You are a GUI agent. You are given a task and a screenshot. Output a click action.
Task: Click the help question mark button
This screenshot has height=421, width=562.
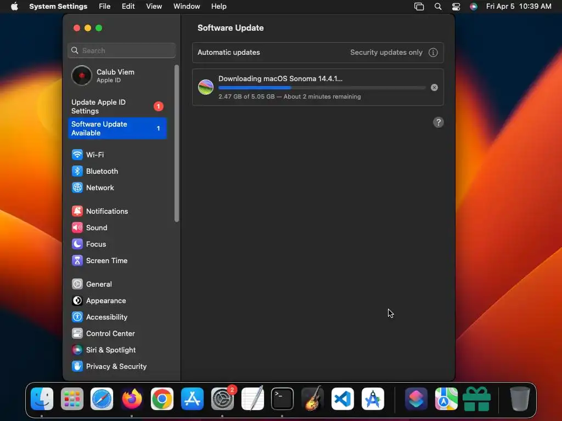tap(439, 122)
